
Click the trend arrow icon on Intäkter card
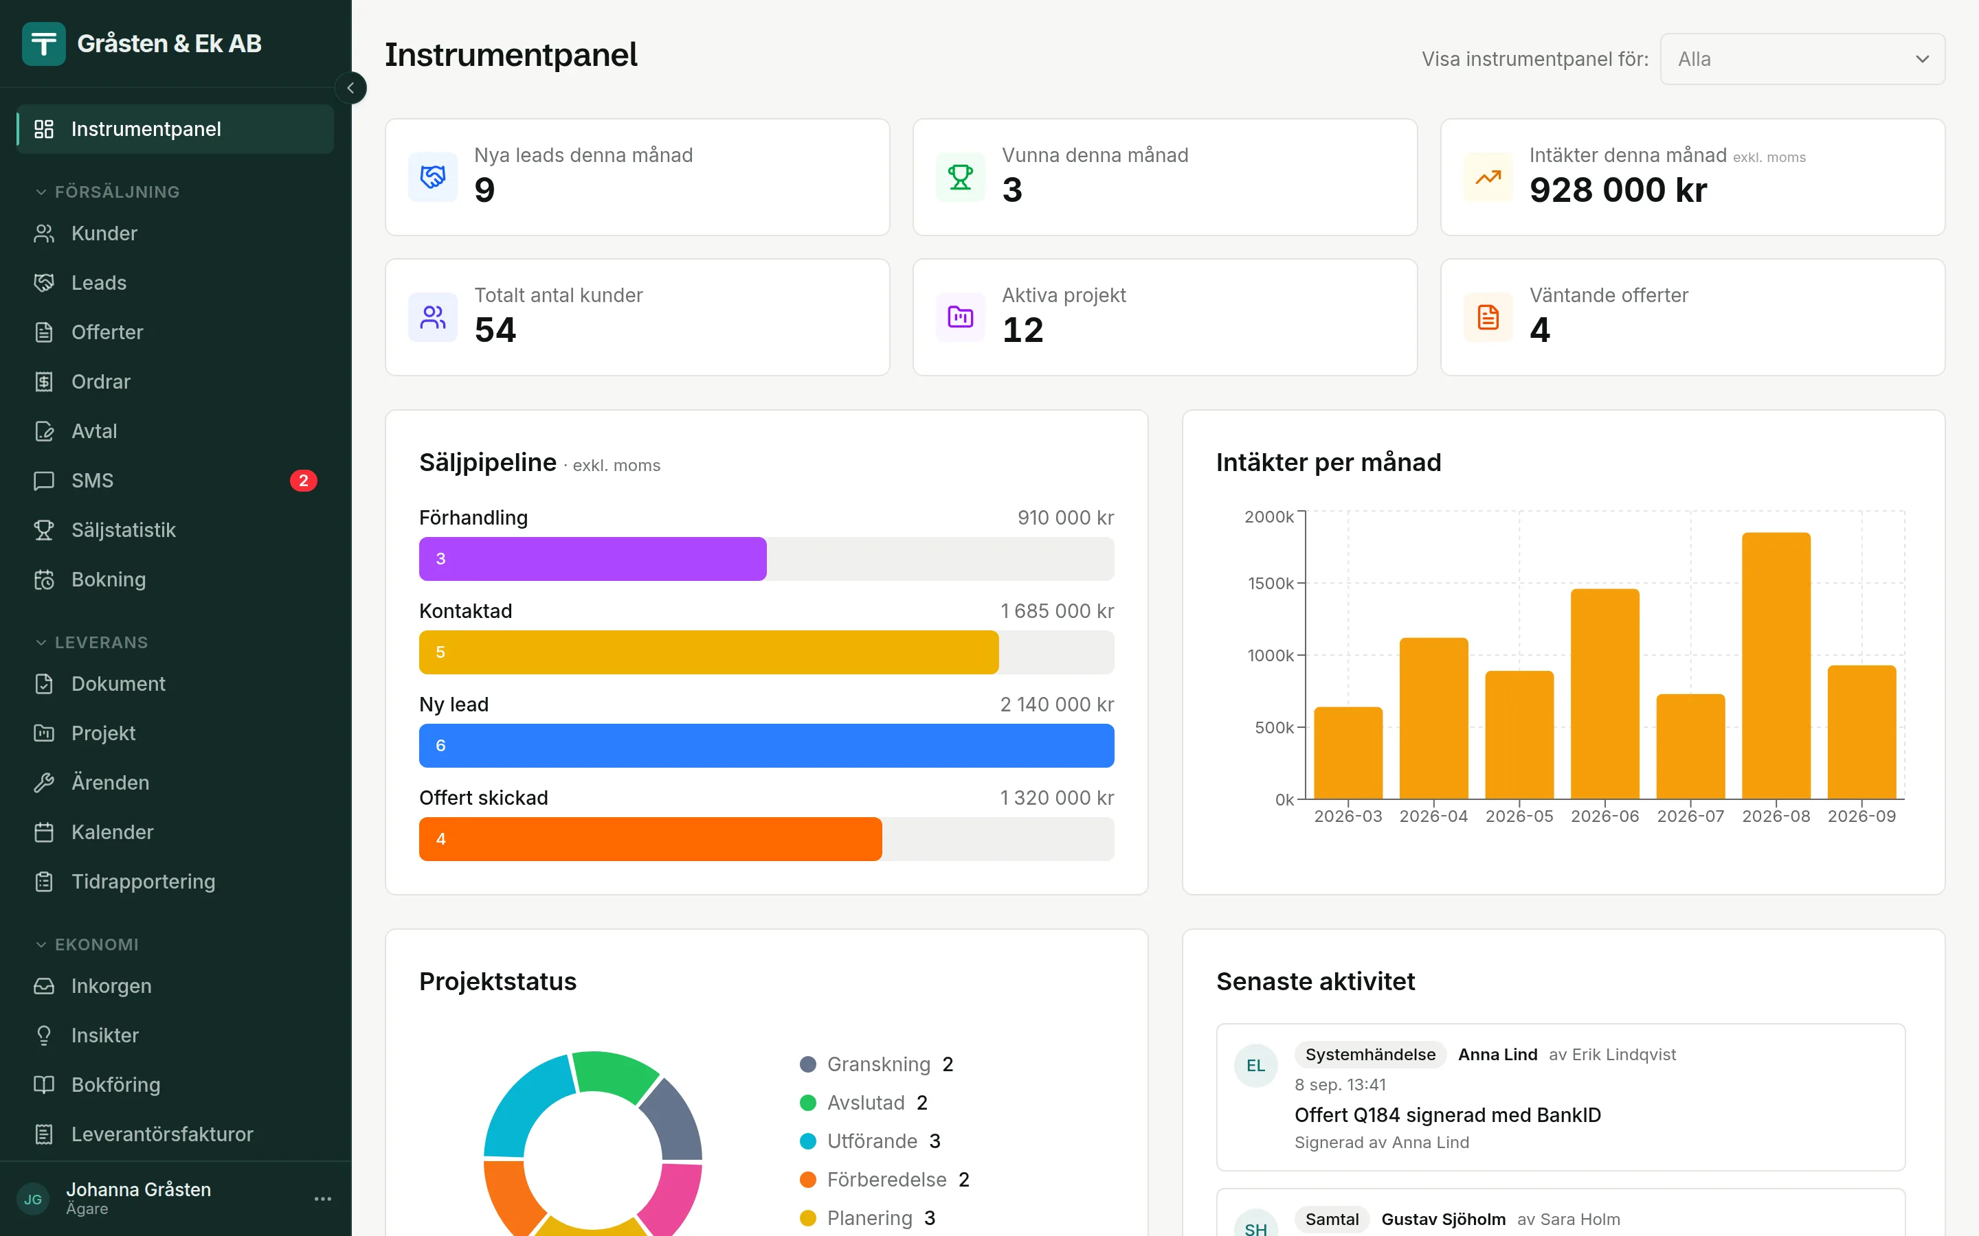[x=1488, y=176]
